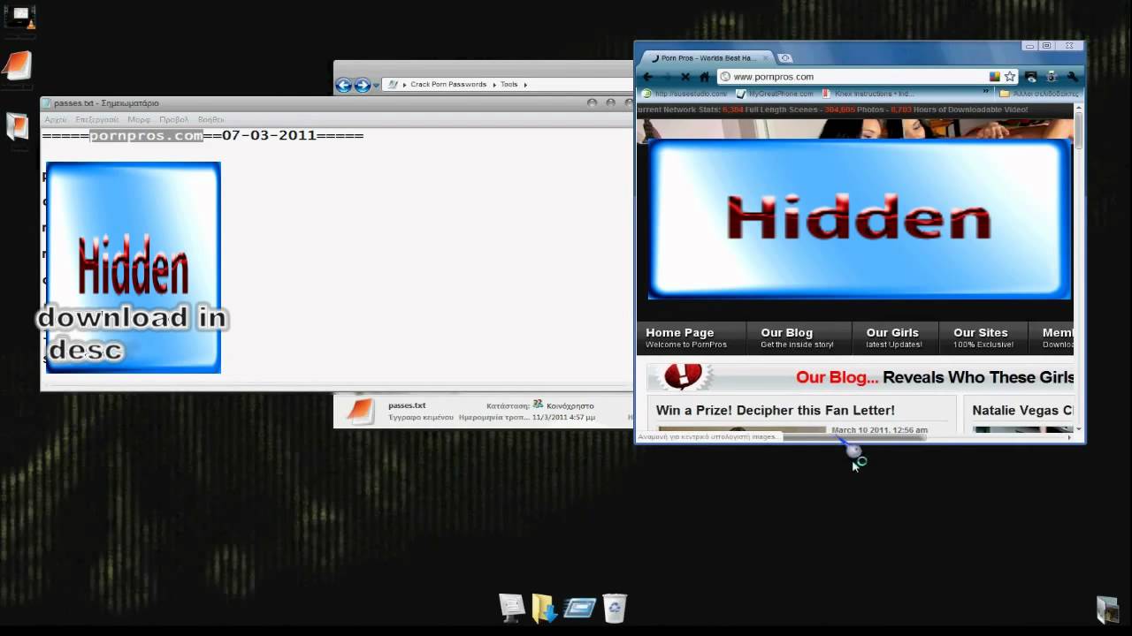Click the 'Tools' breadcrumb in Explorer
Screen dimensions: 1132x636
pos(509,85)
